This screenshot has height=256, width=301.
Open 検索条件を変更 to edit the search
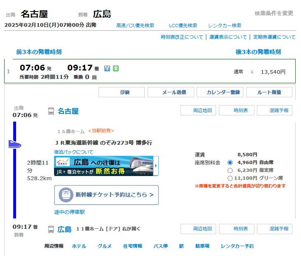(274, 13)
